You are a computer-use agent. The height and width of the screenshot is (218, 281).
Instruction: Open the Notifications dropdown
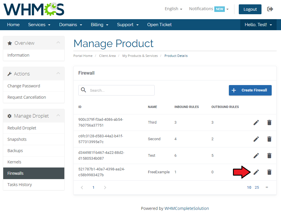click(209, 9)
